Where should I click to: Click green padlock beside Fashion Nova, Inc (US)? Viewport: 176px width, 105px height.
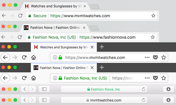coord(60,78)
